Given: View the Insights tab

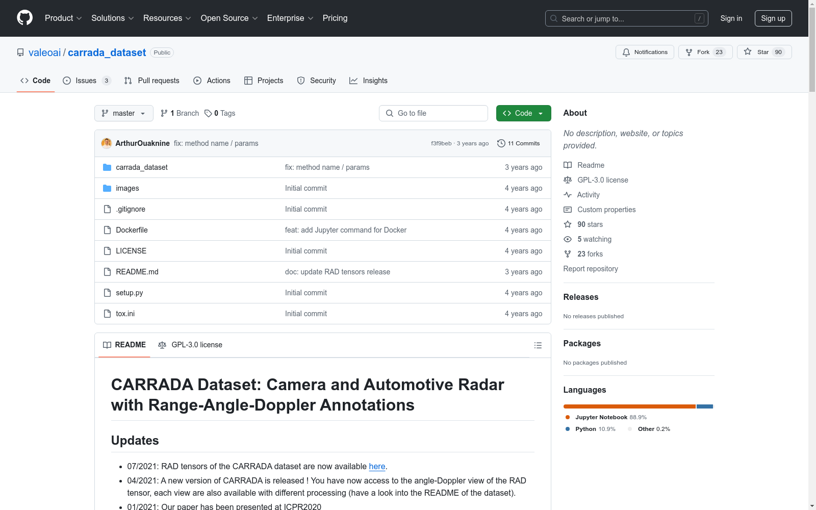Looking at the screenshot, I should pyautogui.click(x=368, y=81).
